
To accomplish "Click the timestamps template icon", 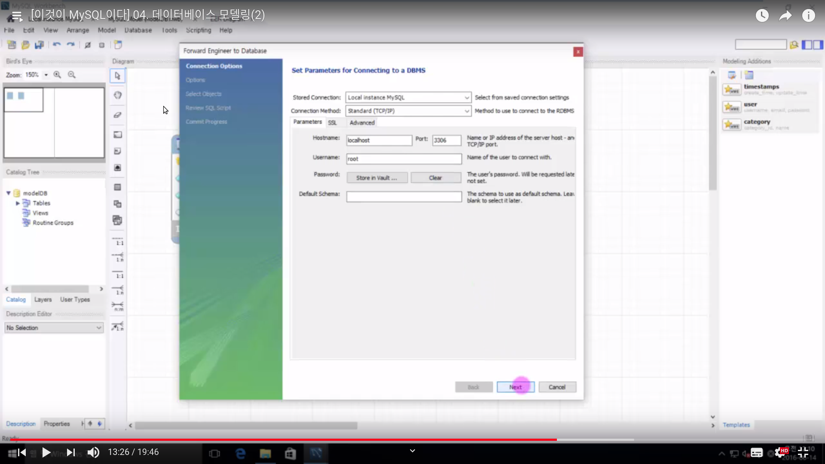I will [x=732, y=89].
